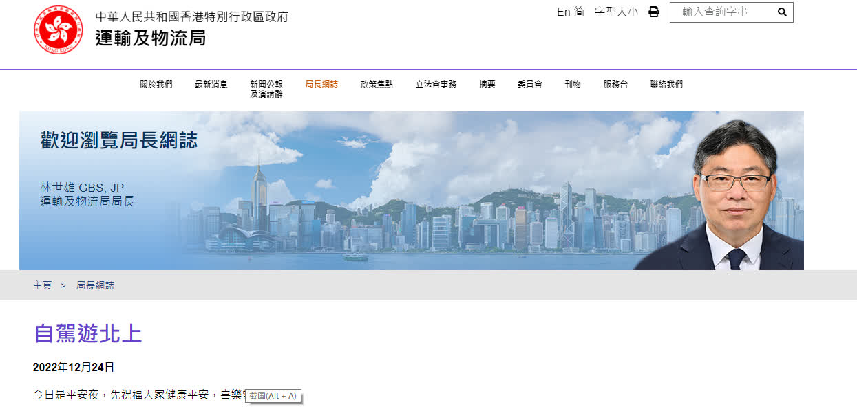This screenshot has height=409, width=857.
Task: Open the 刊物 menu item
Action: click(573, 85)
